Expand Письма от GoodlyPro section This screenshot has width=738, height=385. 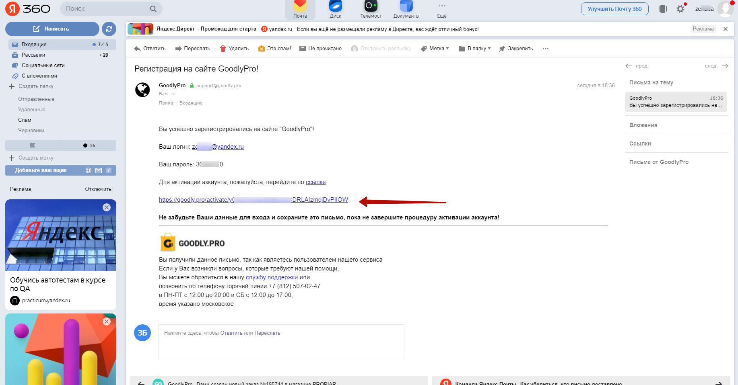click(x=659, y=162)
